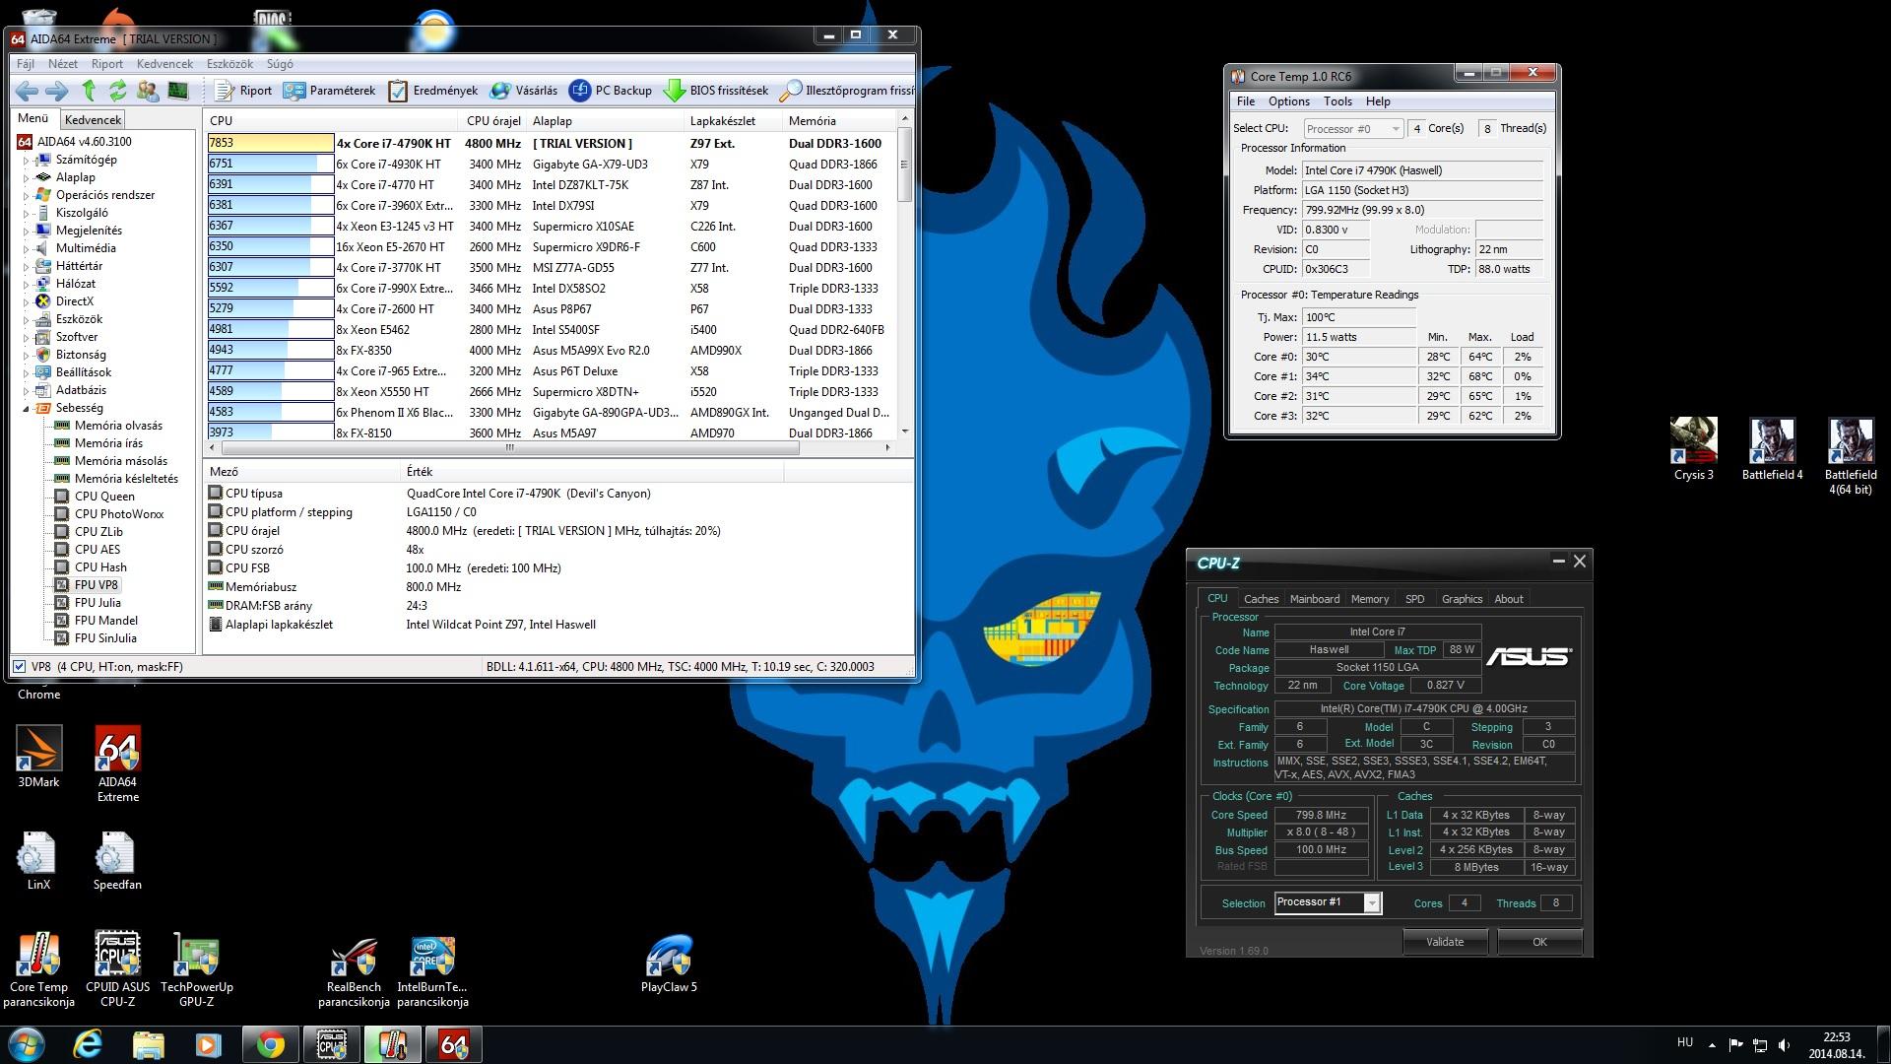Open CPU-Z Processor selection dropdown
The width and height of the screenshot is (1891, 1064).
pos(1328,902)
